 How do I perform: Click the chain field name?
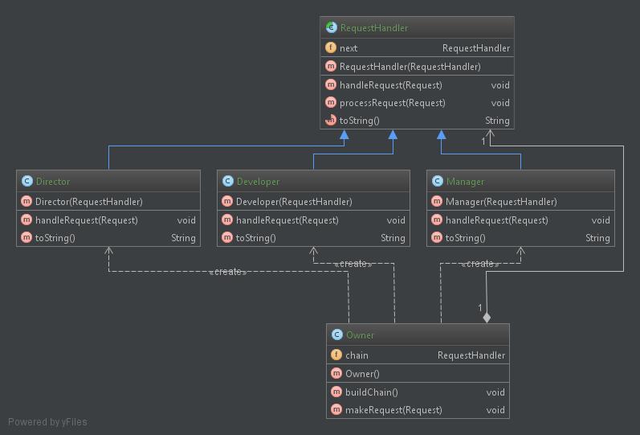(x=357, y=355)
